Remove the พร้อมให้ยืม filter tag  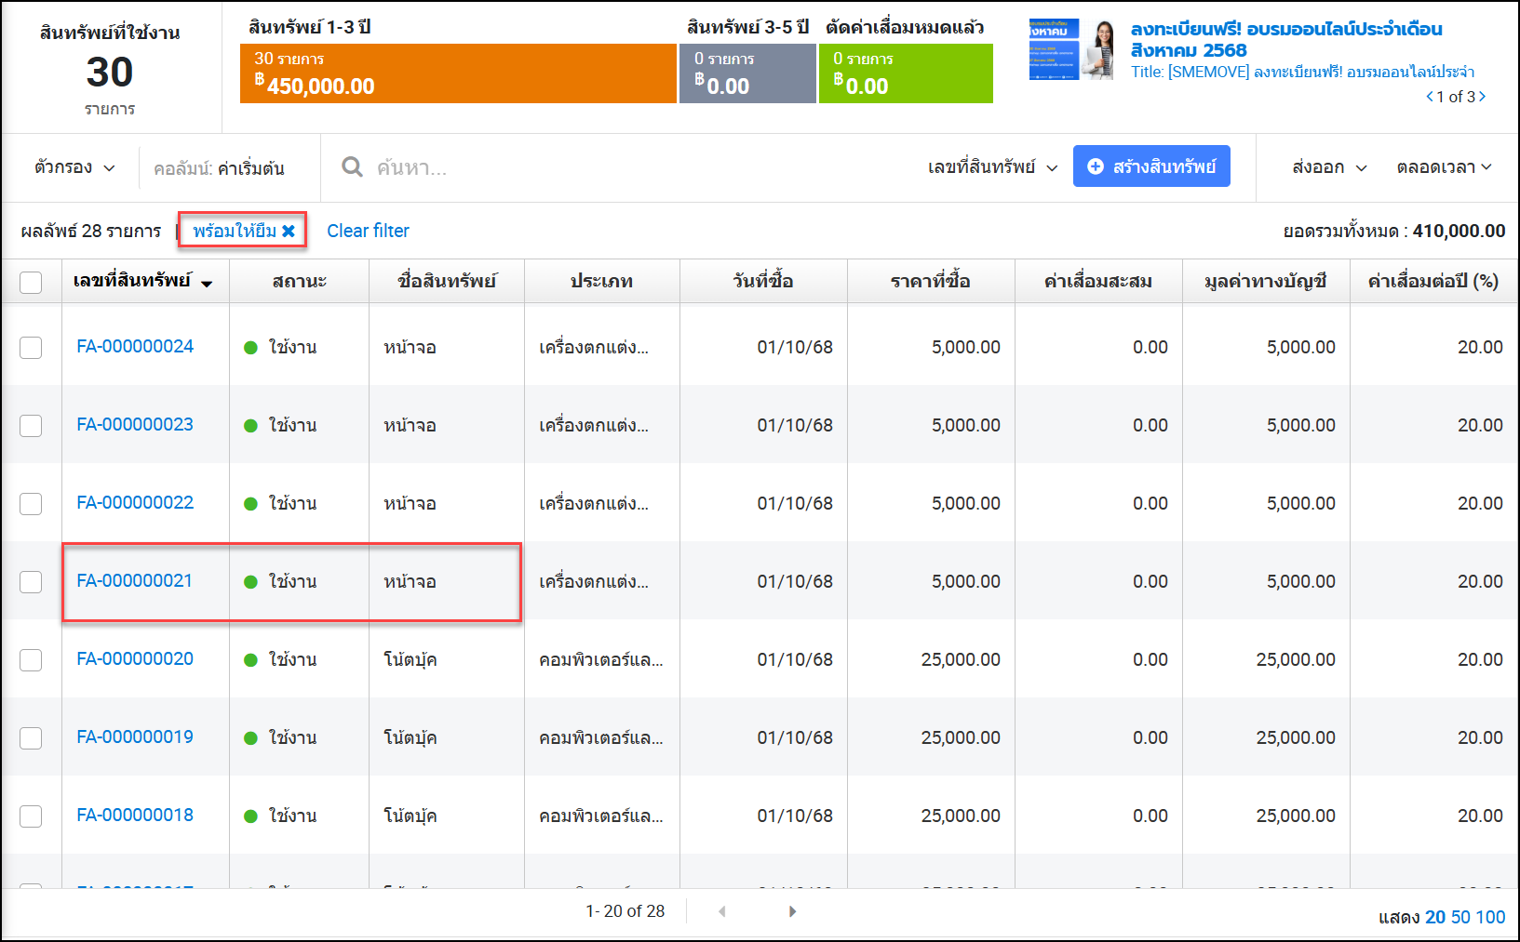289,231
